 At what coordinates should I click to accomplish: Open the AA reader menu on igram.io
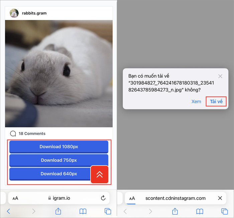coord(15,198)
